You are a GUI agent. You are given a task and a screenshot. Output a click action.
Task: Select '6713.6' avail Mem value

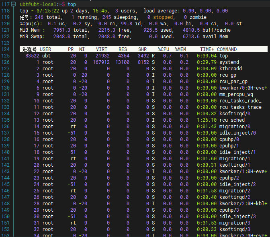tap(191, 37)
